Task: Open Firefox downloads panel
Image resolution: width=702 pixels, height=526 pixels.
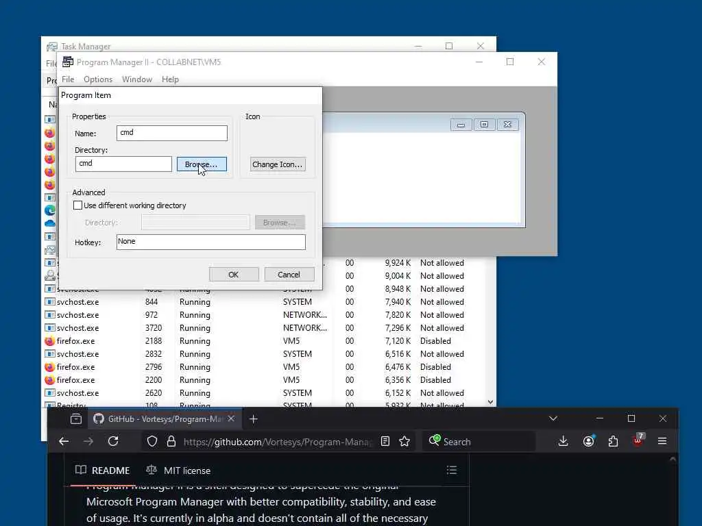Action: click(564, 442)
